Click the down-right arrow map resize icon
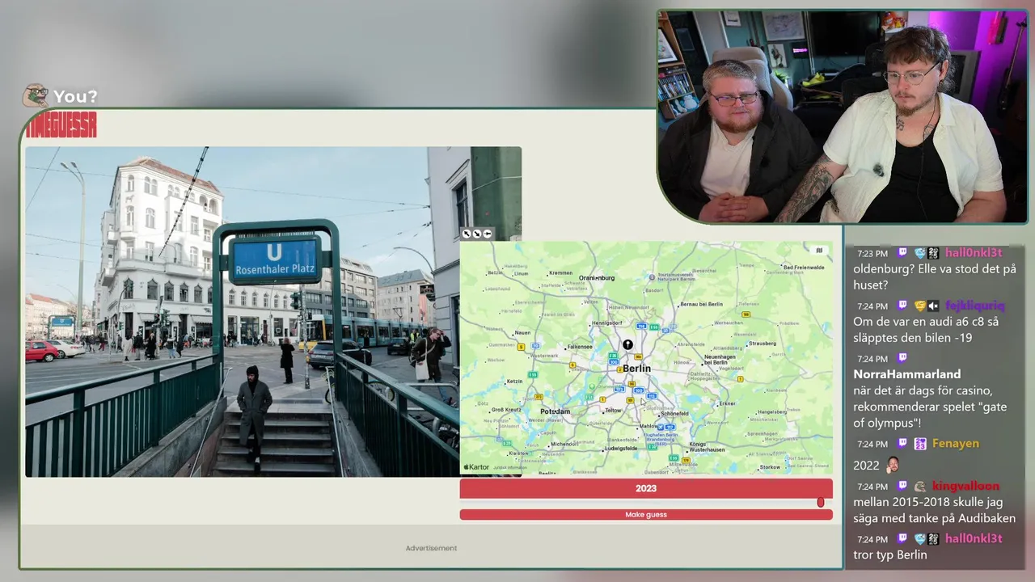1035x582 pixels. (x=477, y=234)
